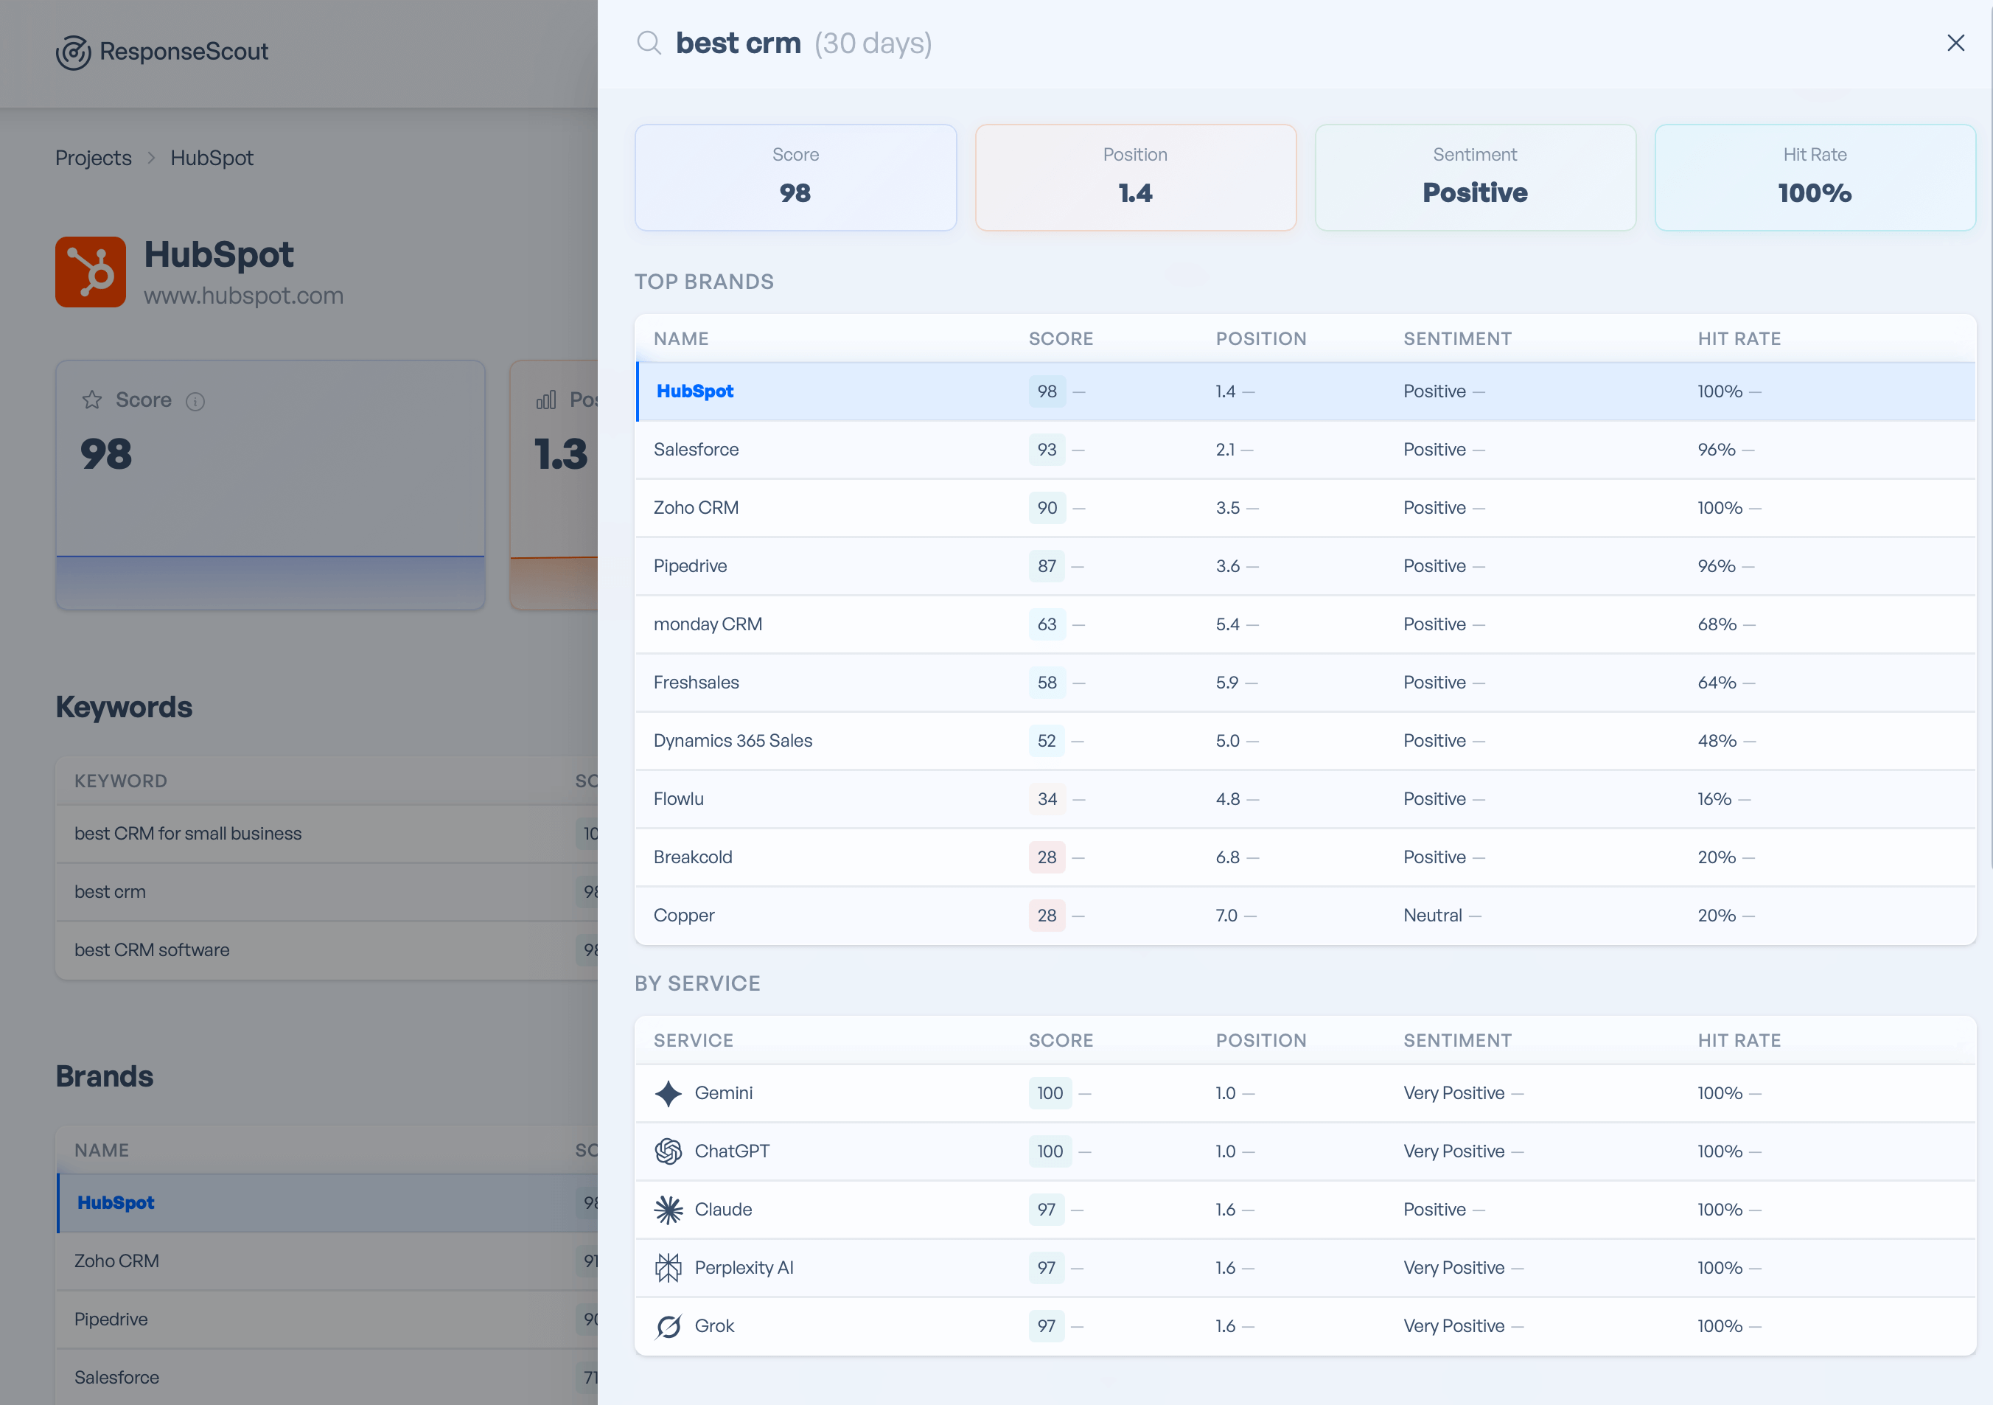This screenshot has width=1993, height=1405.
Task: Select the Sentiment Positive stat card
Action: (1475, 177)
